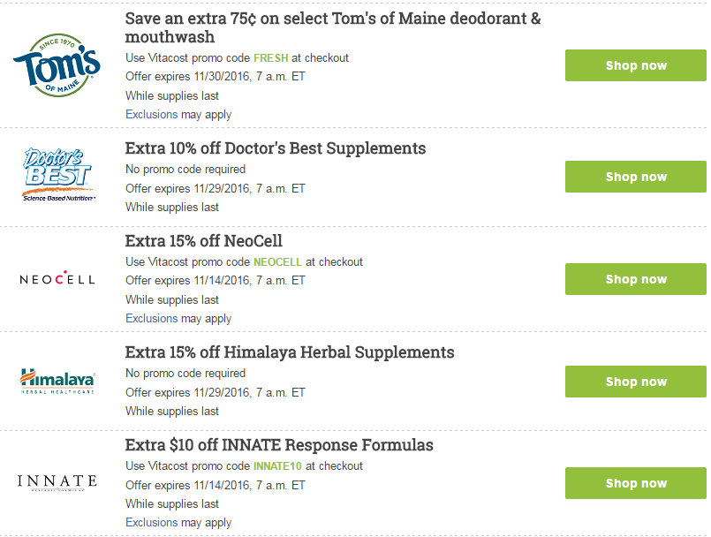The image size is (711, 537).
Task: Open Exclusions link under Tom's of Maine offer
Action: tap(151, 115)
